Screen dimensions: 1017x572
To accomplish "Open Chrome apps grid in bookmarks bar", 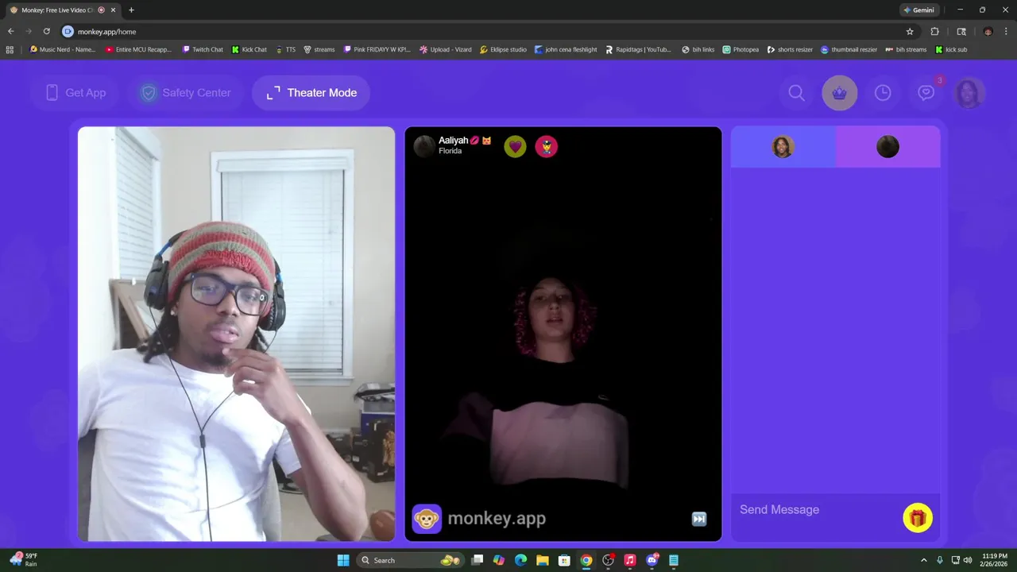I will click(x=10, y=49).
